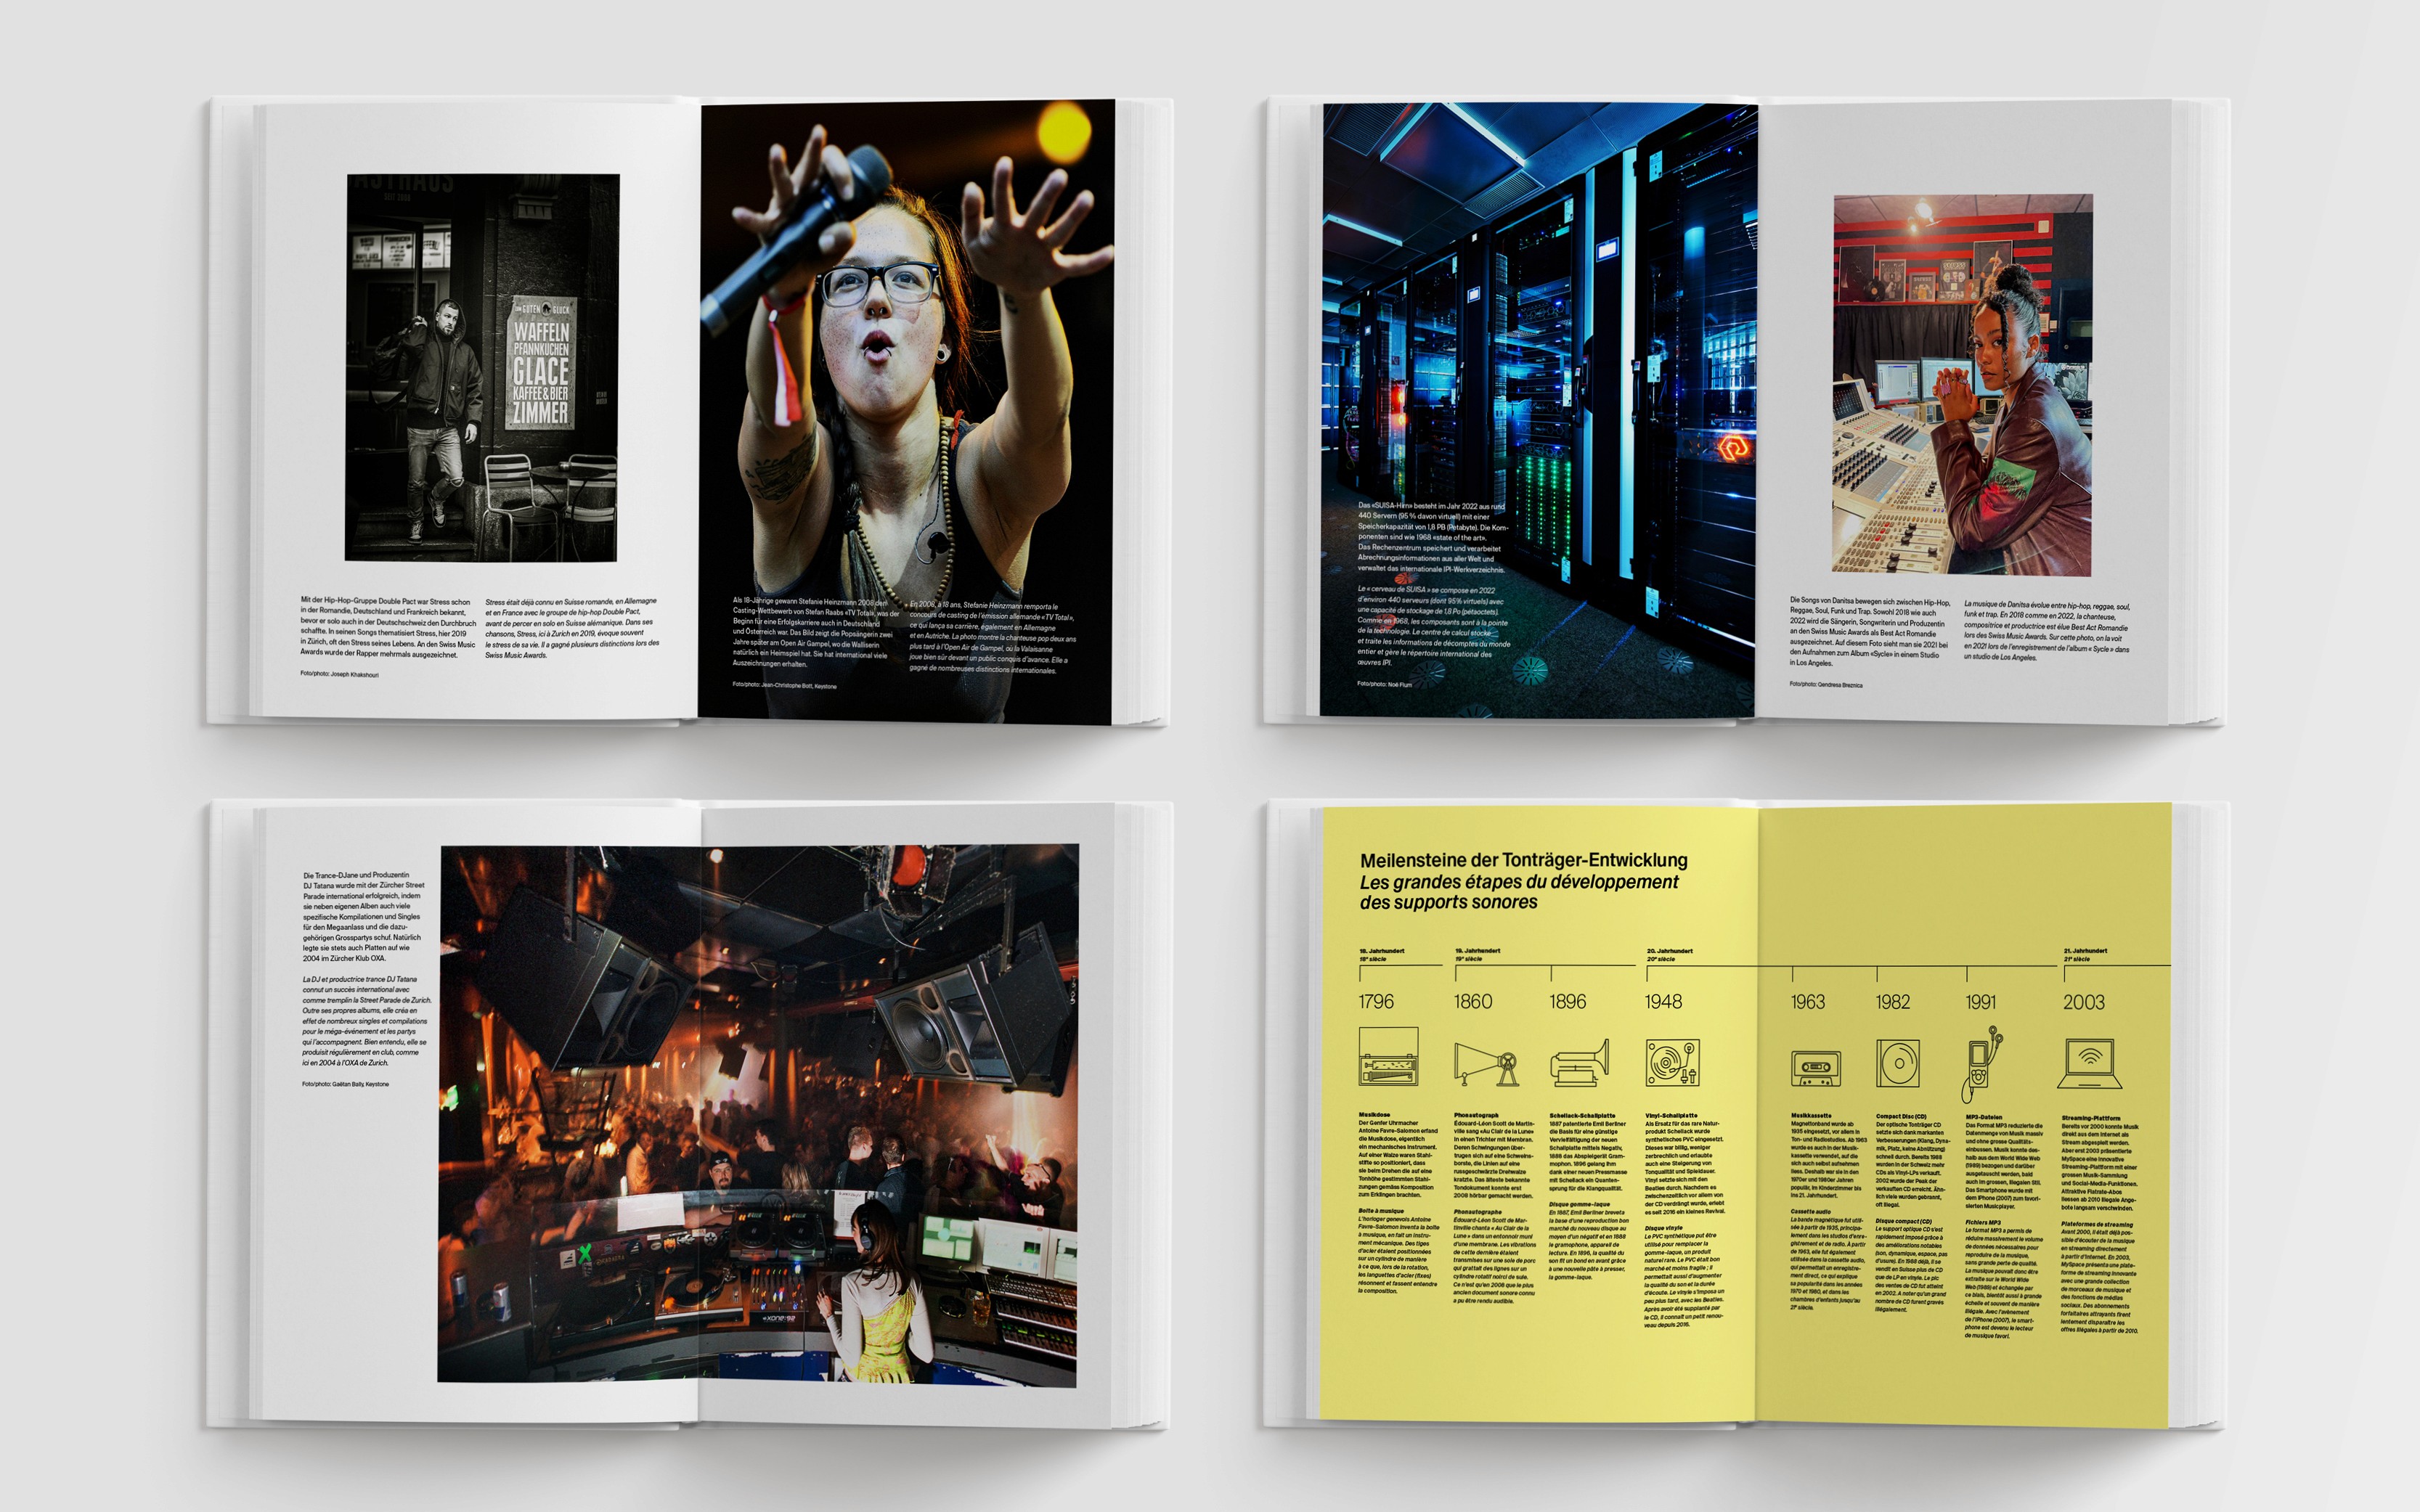2420x1512 pixels.
Task: Click the year label 1796 on the timeline
Action: click(1376, 1002)
